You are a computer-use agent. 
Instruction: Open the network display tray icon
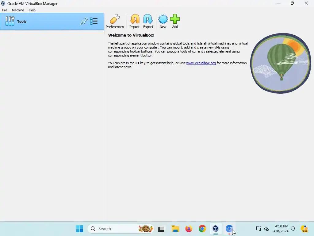click(259, 229)
